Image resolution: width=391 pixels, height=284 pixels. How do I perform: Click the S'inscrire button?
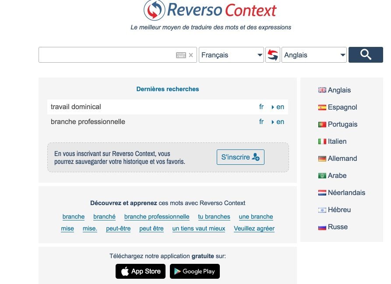[240, 157]
